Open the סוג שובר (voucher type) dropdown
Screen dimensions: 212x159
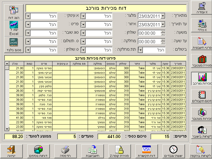pos(28,33)
